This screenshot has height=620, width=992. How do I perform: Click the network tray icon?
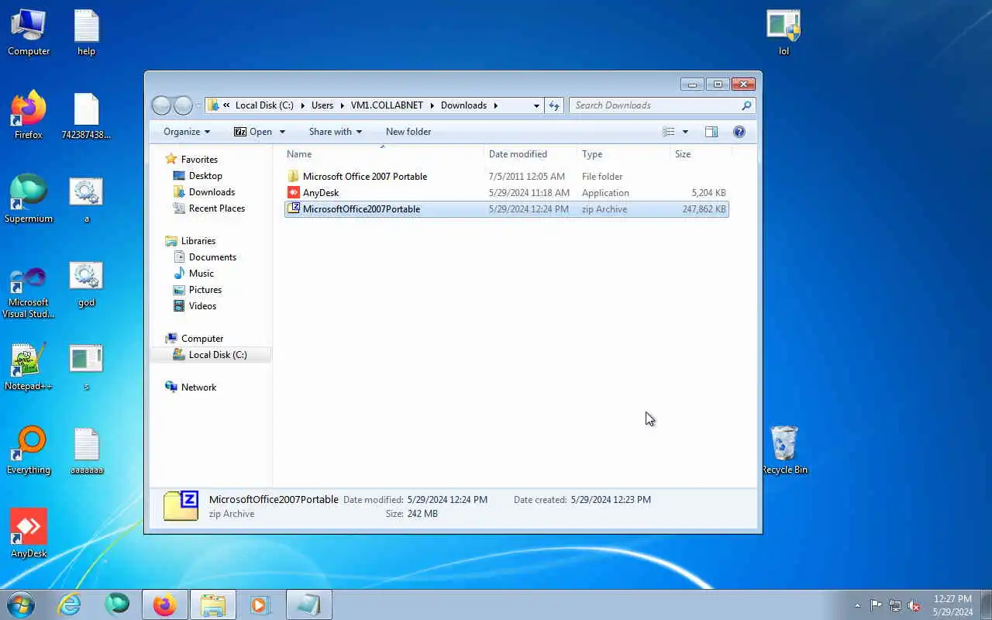pyautogui.click(x=895, y=605)
